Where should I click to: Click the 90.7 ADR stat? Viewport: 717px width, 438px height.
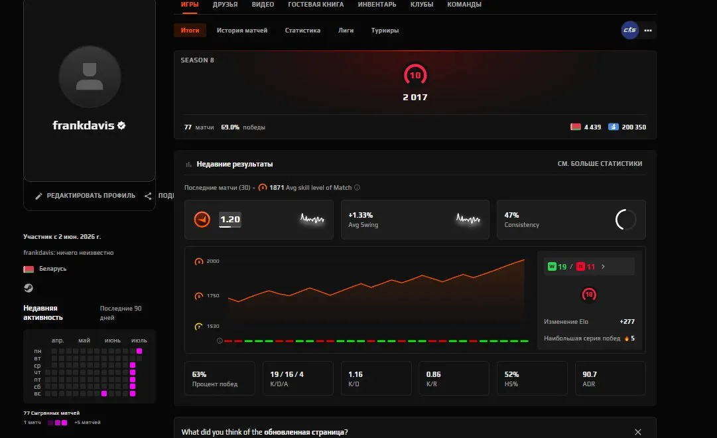pyautogui.click(x=610, y=378)
